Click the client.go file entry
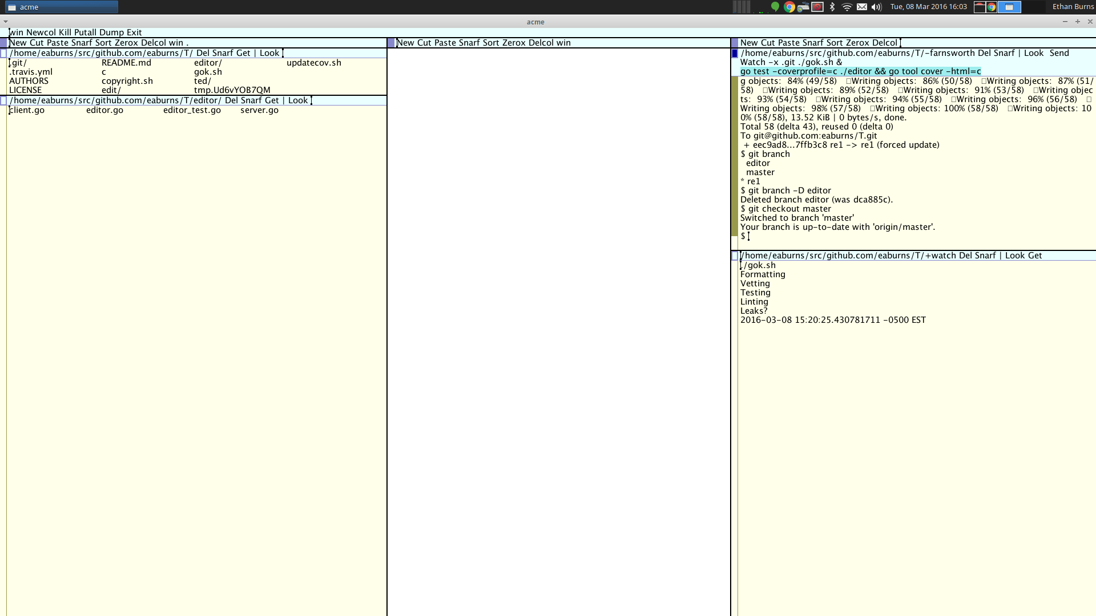Image resolution: width=1096 pixels, height=616 pixels. (27, 110)
